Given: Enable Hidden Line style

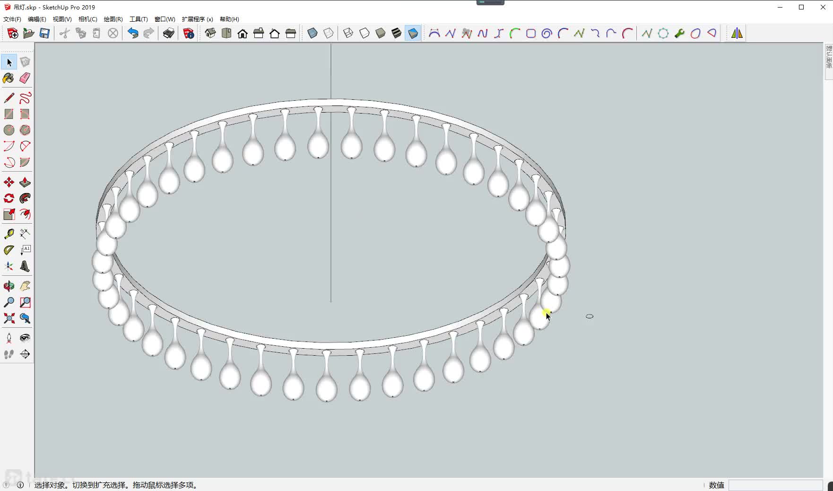Looking at the screenshot, I should click(364, 33).
